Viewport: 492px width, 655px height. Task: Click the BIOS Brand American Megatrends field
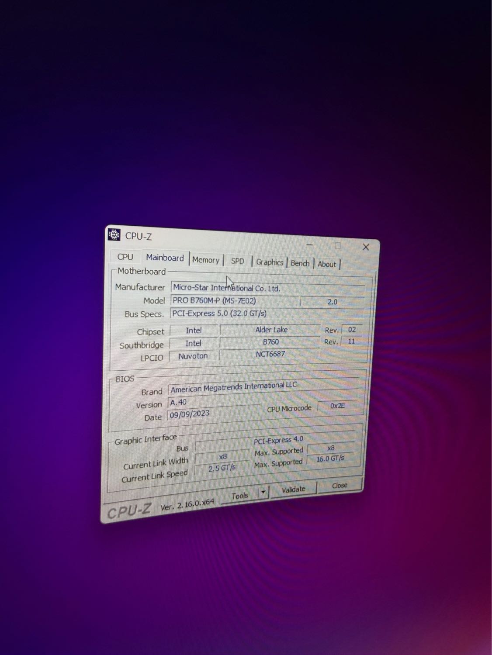tap(263, 386)
